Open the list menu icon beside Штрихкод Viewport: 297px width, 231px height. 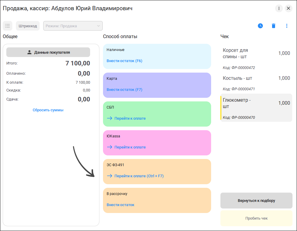(8, 26)
